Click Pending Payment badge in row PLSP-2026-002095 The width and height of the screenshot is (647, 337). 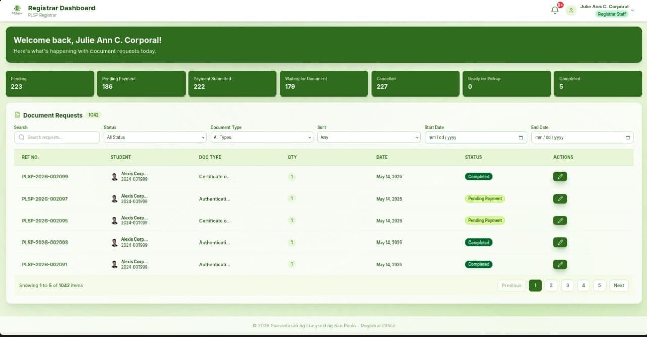click(485, 220)
